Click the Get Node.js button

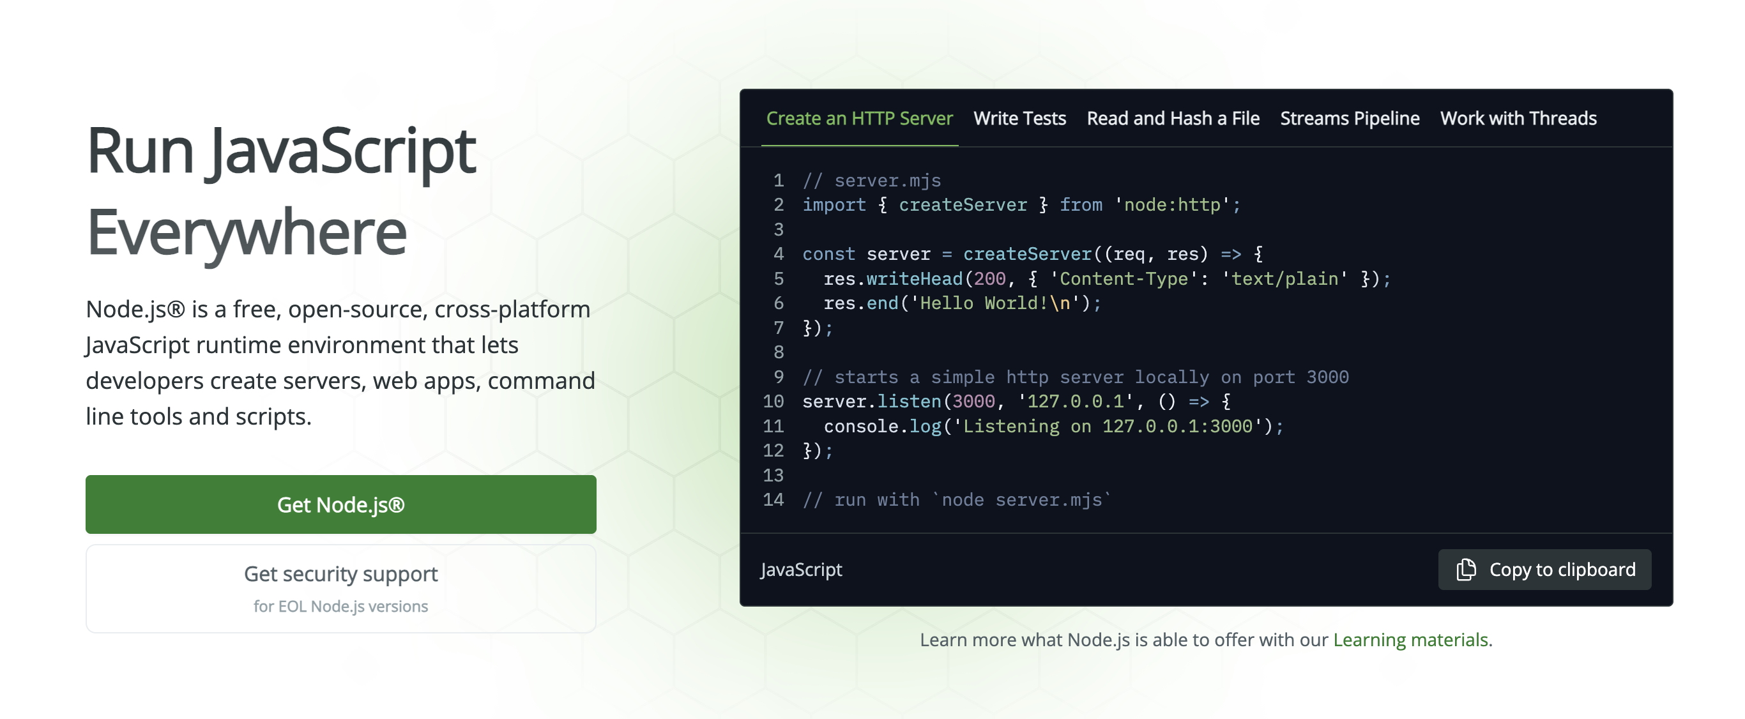pyautogui.click(x=340, y=504)
